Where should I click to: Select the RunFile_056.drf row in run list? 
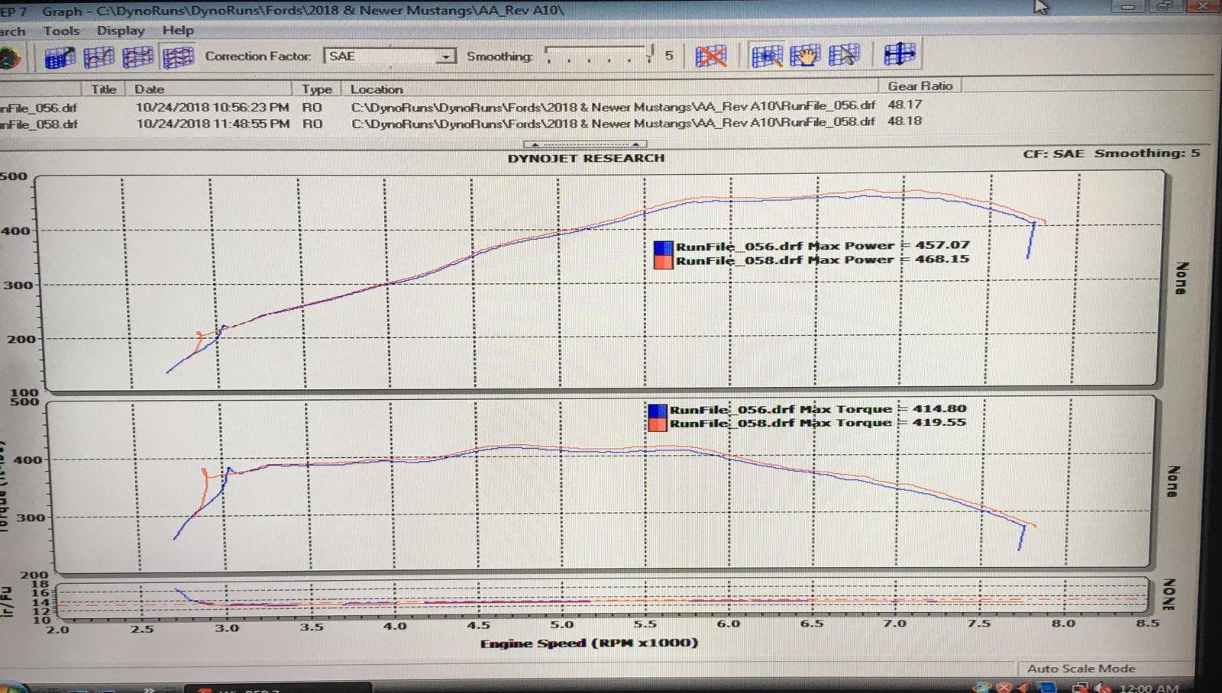pos(461,107)
